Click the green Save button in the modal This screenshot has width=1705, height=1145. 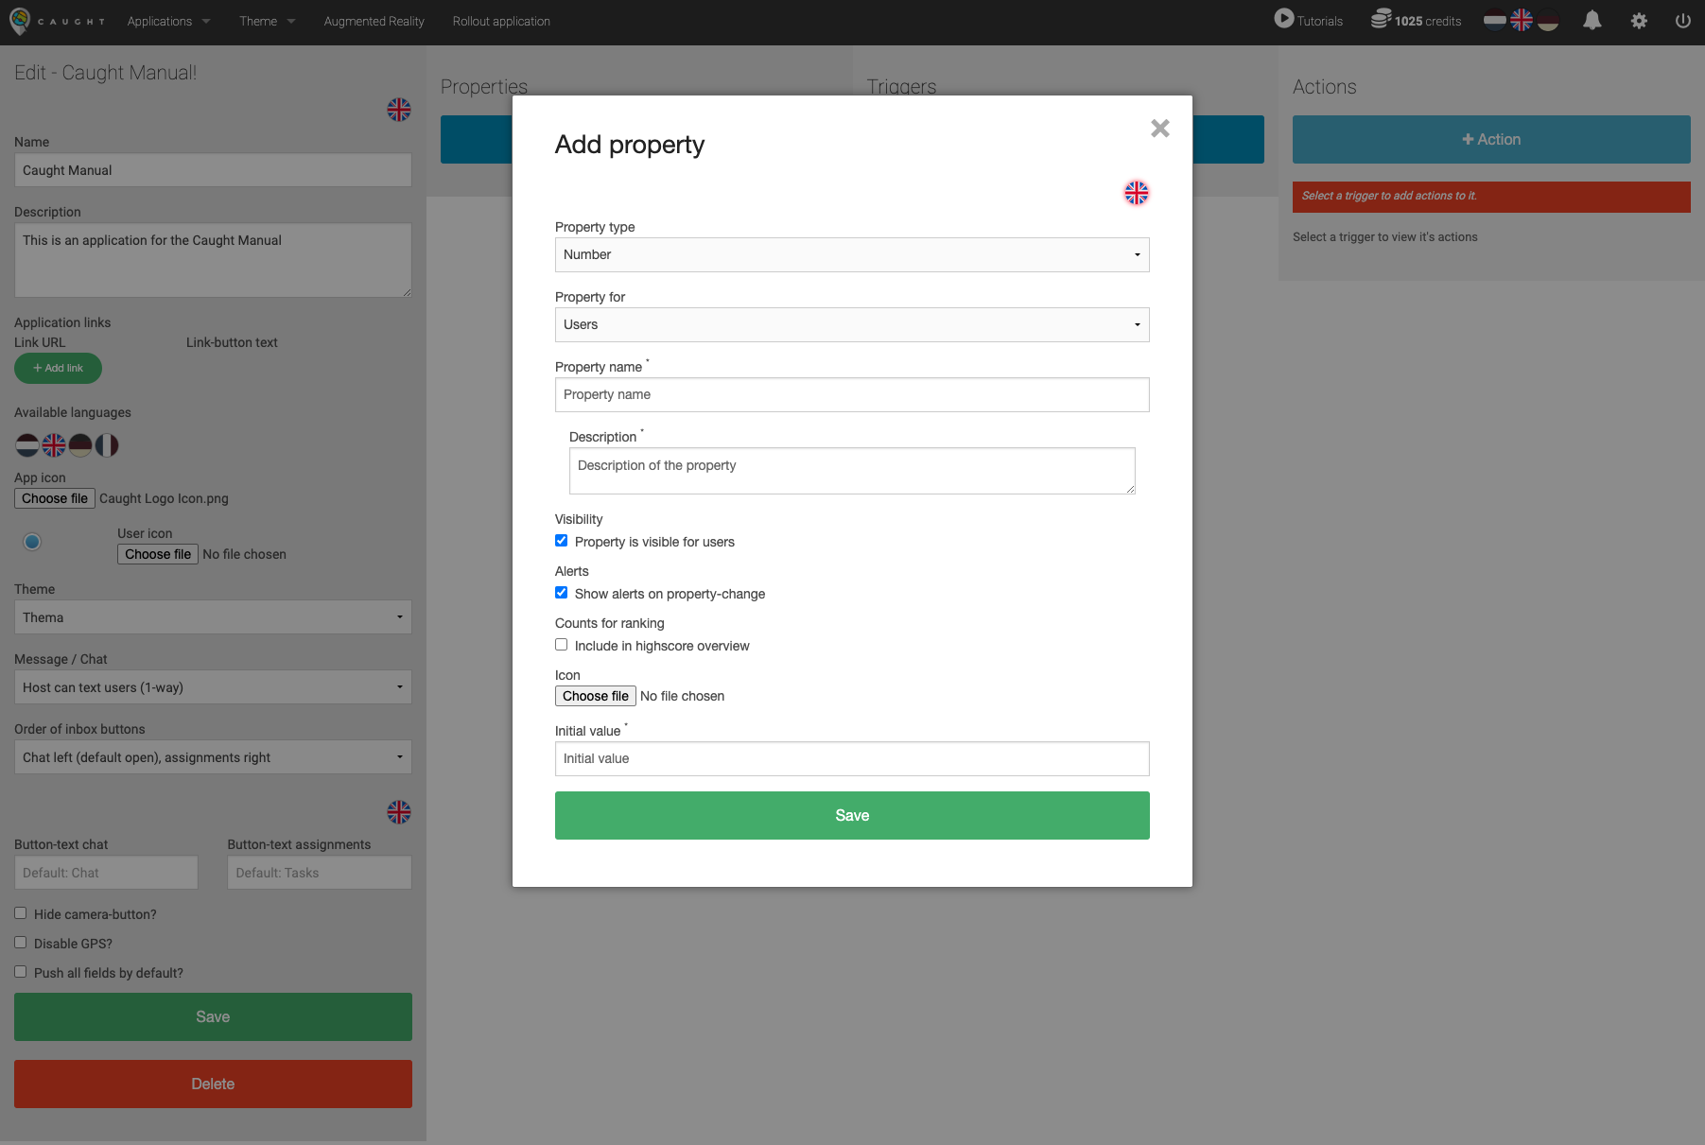point(851,815)
